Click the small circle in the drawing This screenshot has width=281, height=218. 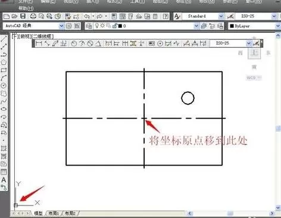188,98
